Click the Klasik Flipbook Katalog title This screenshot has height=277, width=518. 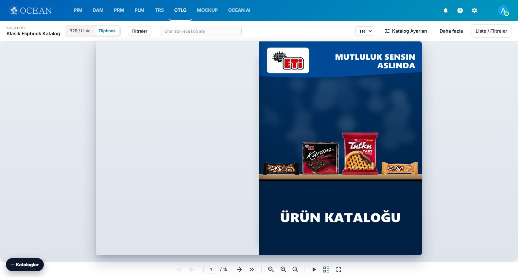tap(33, 34)
